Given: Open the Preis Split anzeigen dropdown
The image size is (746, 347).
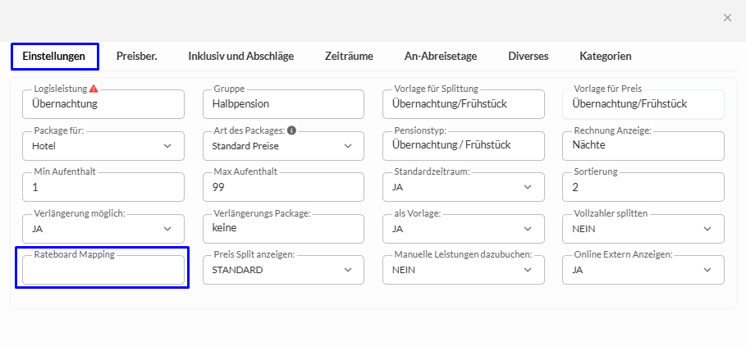Looking at the screenshot, I should 282,270.
